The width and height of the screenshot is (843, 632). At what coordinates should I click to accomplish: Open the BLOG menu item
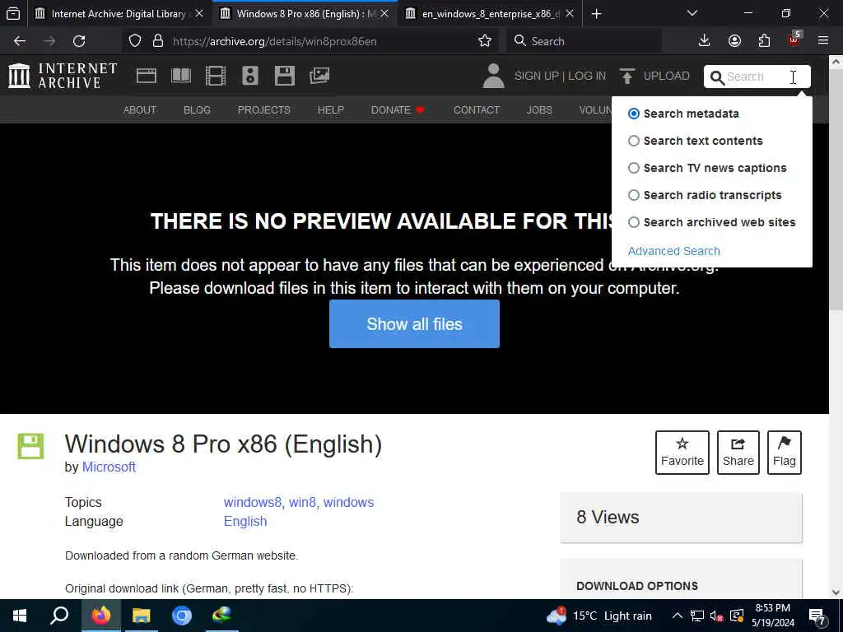point(197,110)
